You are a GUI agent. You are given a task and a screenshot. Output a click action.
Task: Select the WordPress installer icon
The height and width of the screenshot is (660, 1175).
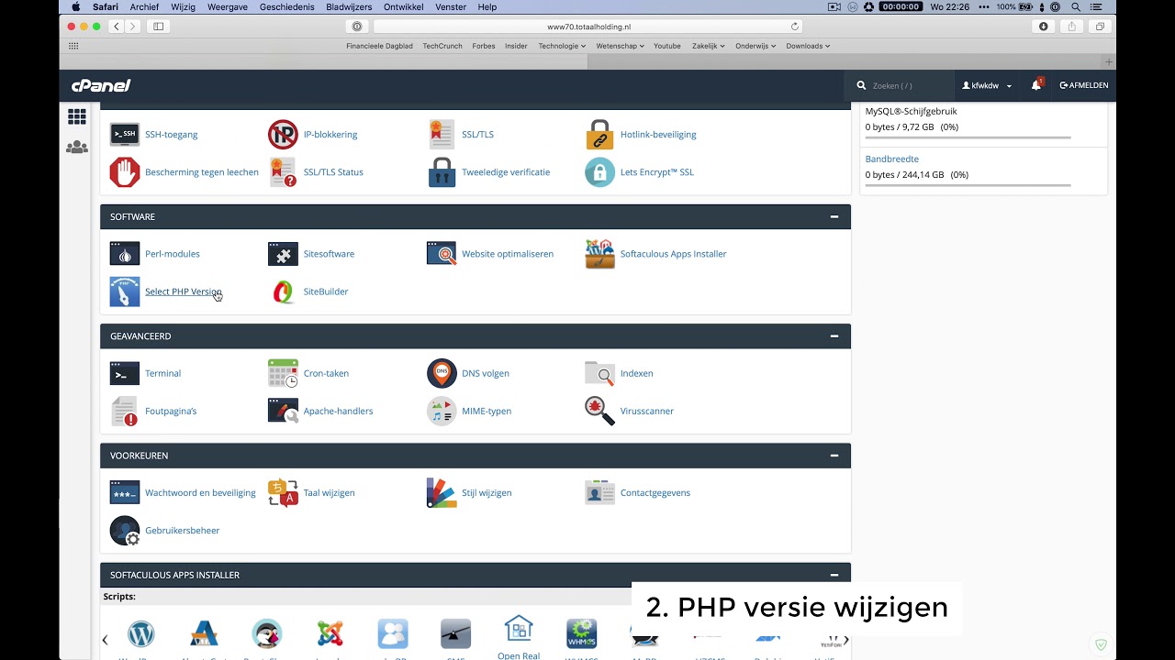click(x=140, y=633)
